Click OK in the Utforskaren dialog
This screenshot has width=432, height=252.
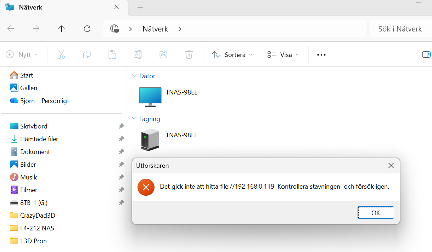point(376,213)
